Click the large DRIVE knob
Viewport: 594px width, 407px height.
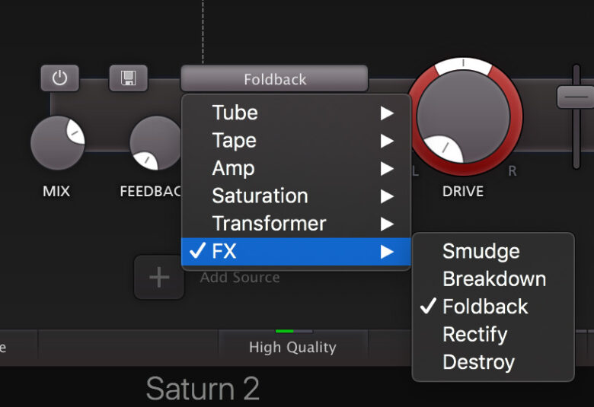tap(463, 116)
